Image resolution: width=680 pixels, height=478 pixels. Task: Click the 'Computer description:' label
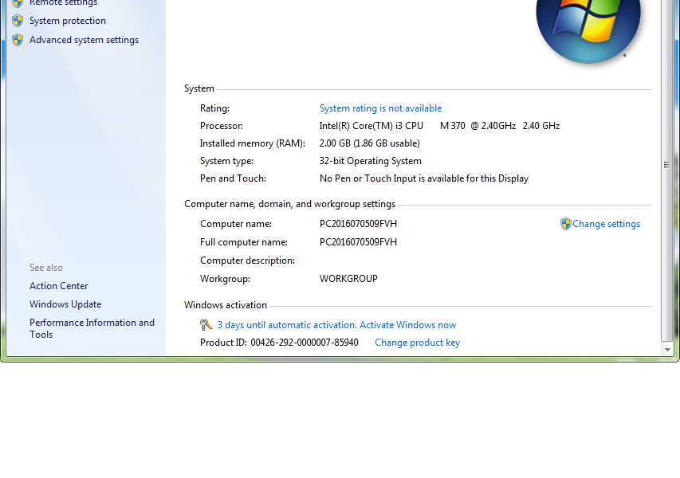point(247,261)
